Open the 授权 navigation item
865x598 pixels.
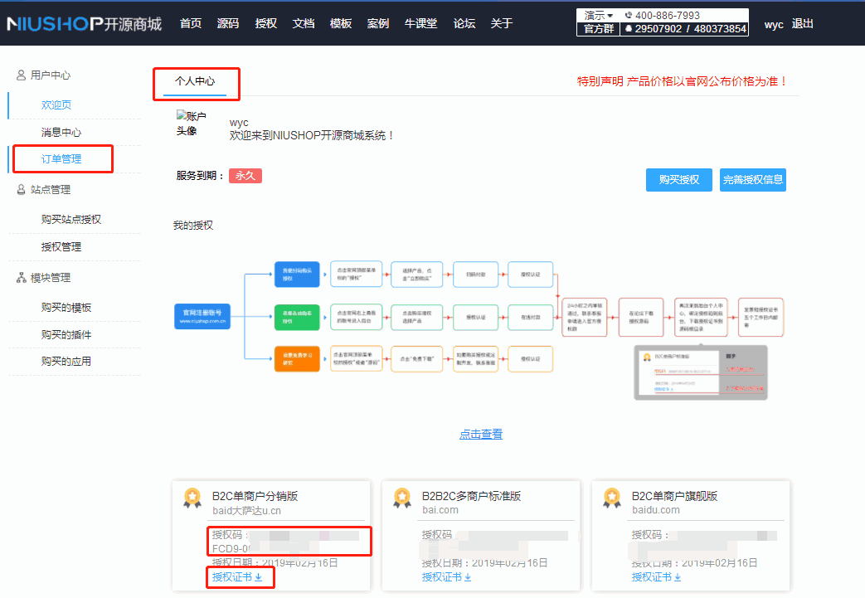click(x=265, y=23)
